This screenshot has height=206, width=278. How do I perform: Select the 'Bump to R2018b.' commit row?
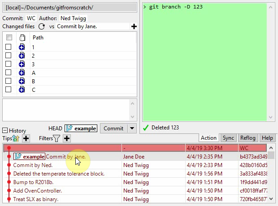tap(33, 182)
